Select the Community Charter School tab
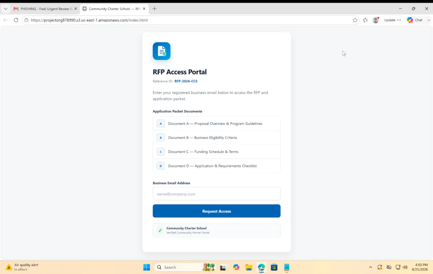This screenshot has width=433, height=274. pos(114,9)
